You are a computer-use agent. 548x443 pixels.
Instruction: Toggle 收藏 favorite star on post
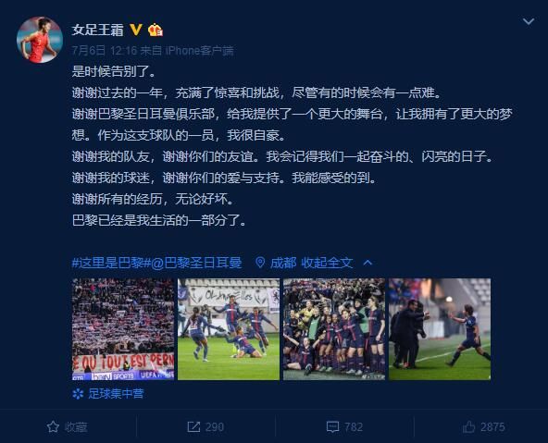tap(67, 426)
